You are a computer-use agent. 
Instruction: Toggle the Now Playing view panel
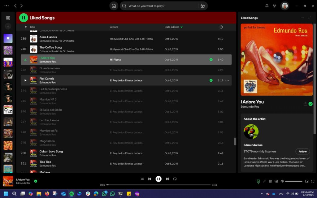(258, 181)
